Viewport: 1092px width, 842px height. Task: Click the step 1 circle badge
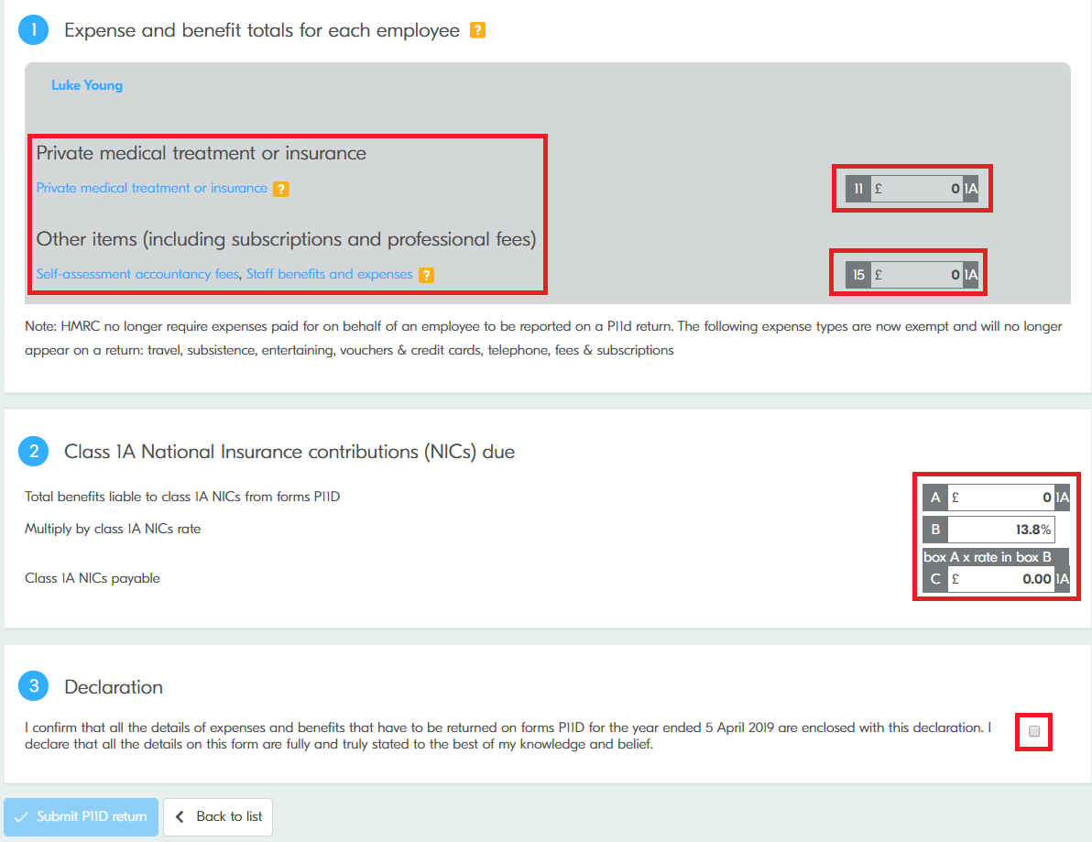point(33,30)
